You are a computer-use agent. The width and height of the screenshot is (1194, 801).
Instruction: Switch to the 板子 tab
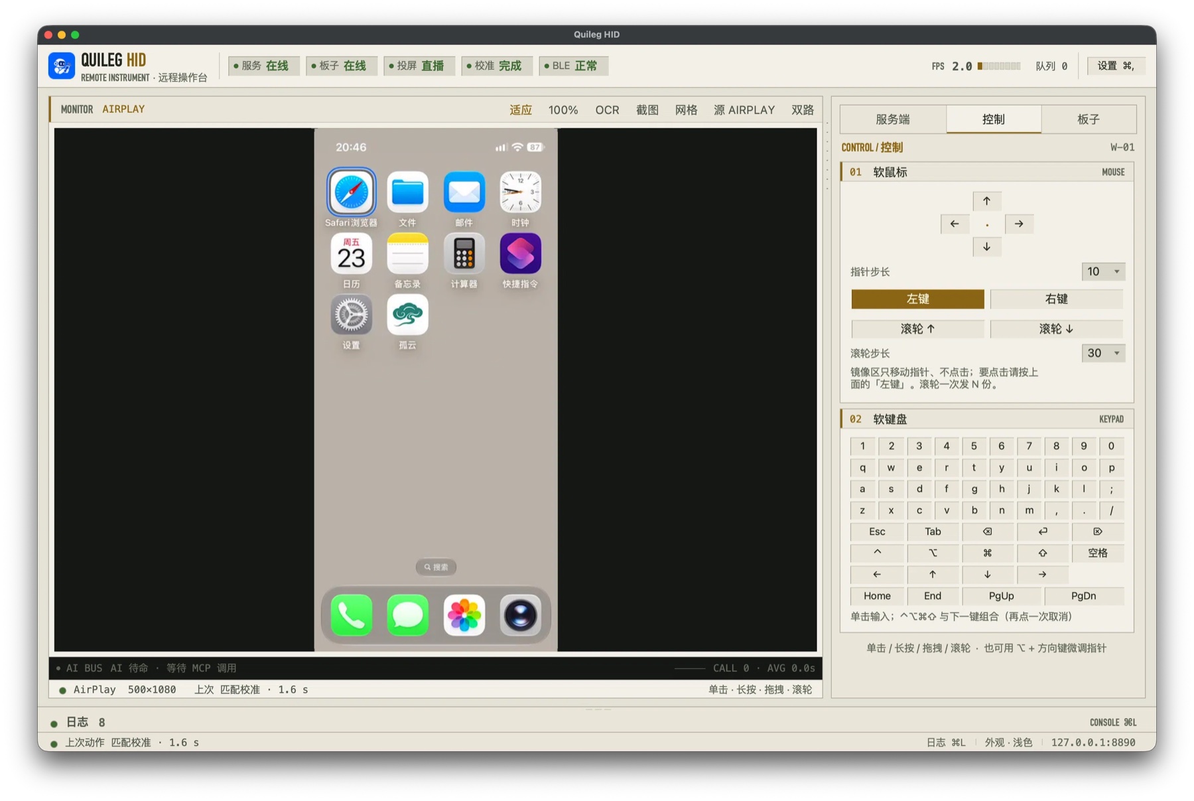pos(1089,119)
